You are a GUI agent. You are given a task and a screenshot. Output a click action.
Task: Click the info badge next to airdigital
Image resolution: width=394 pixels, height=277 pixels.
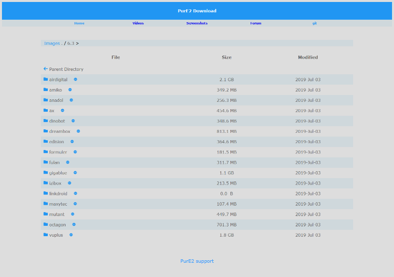click(x=75, y=79)
